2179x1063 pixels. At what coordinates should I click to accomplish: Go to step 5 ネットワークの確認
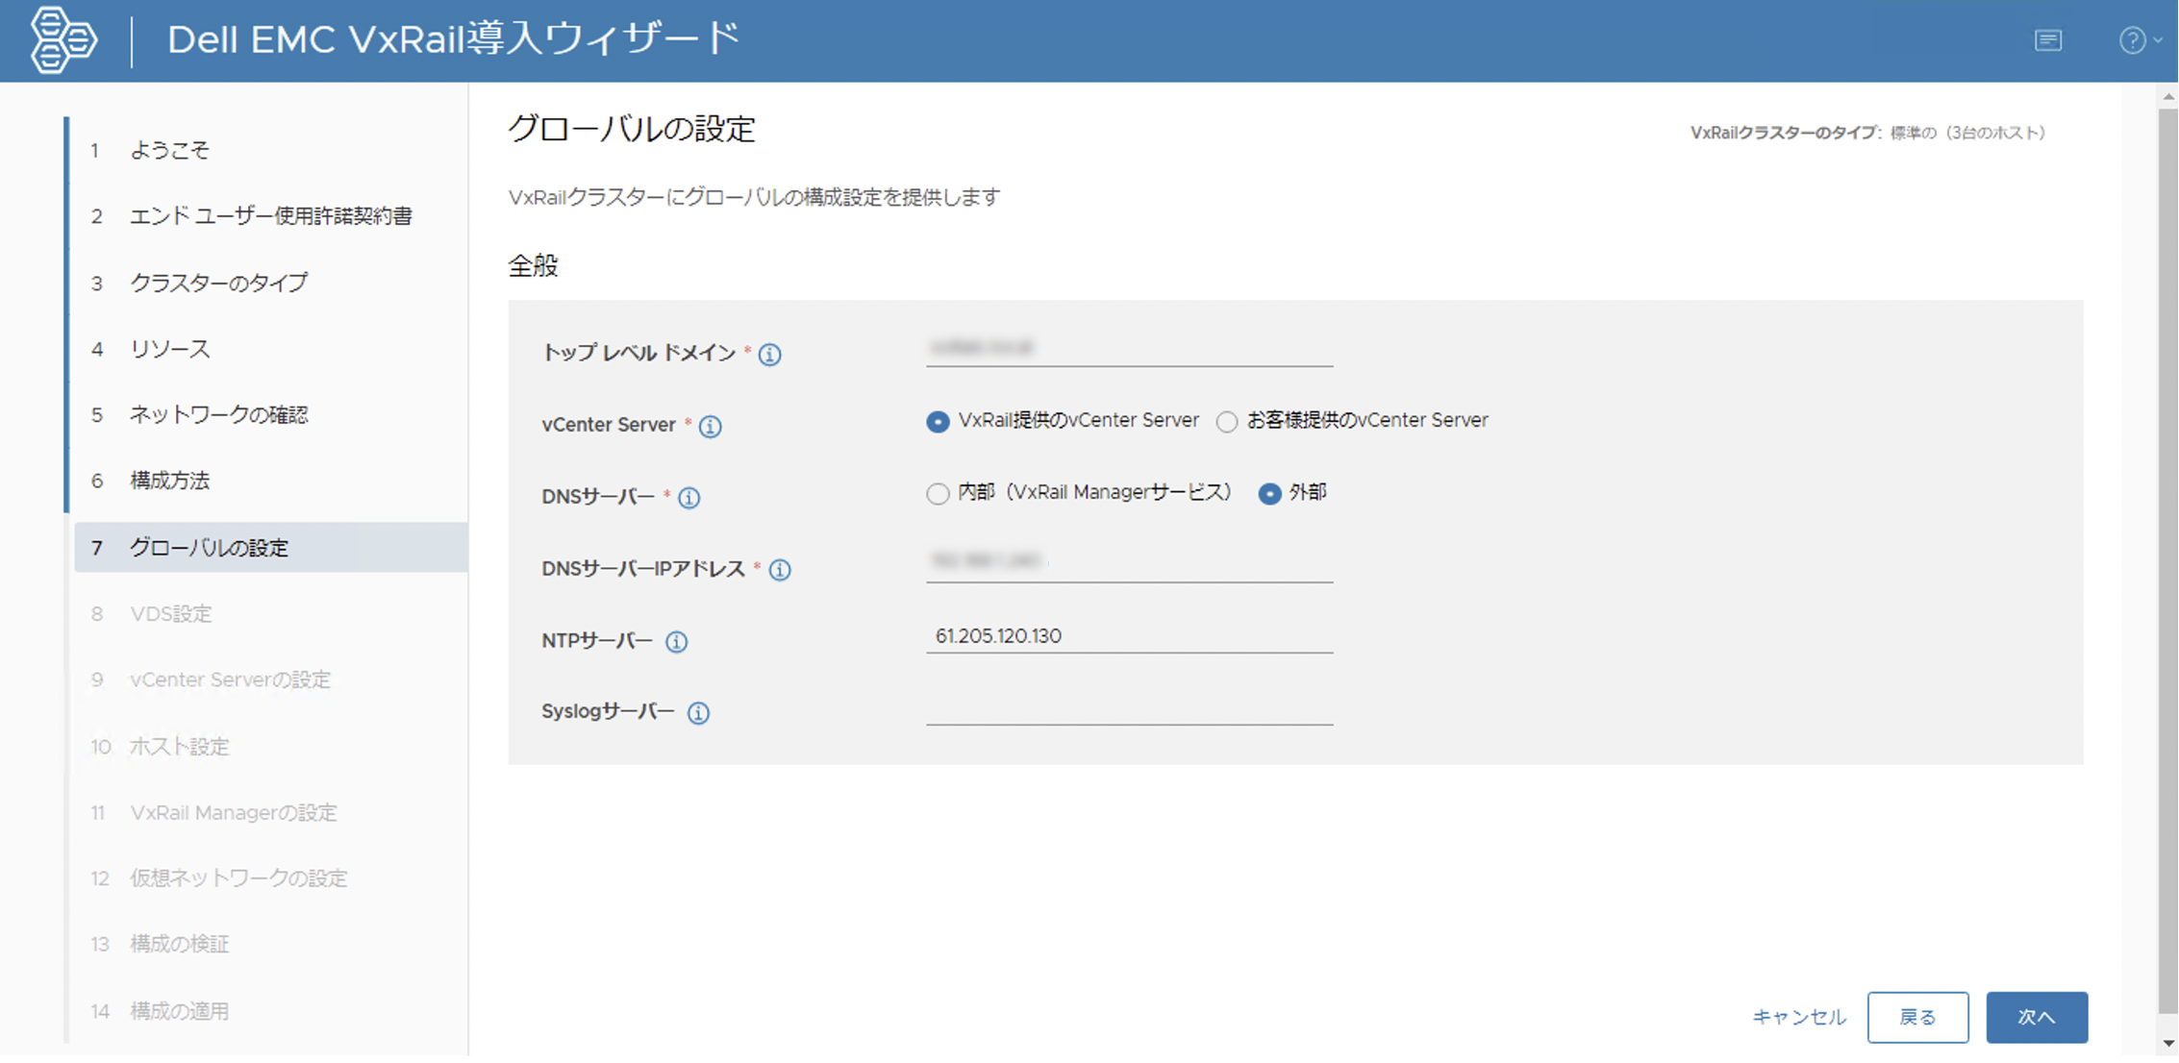[218, 415]
